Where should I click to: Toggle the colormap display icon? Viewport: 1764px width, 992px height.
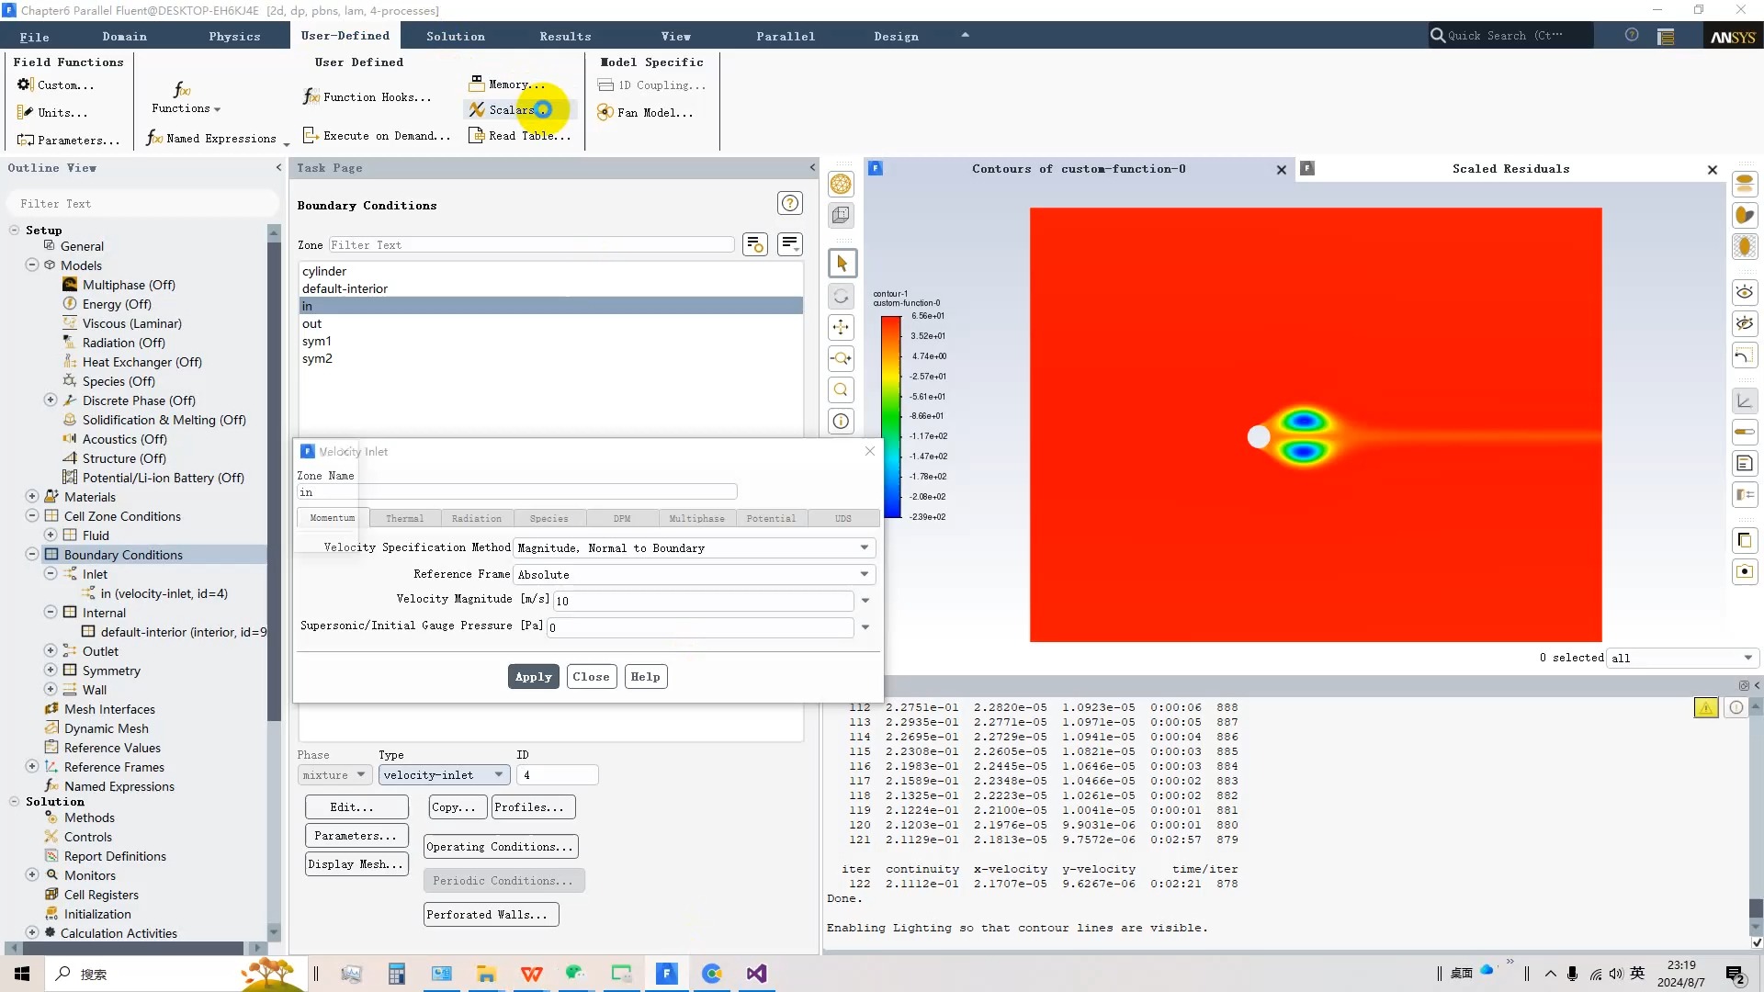1745,432
